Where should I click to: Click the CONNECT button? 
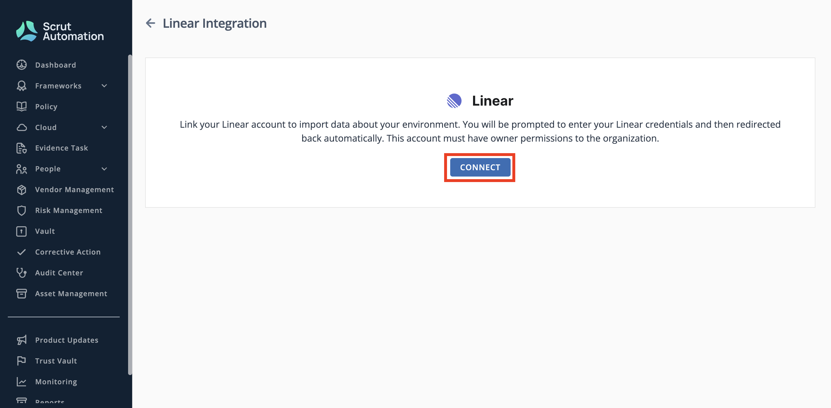coord(480,167)
